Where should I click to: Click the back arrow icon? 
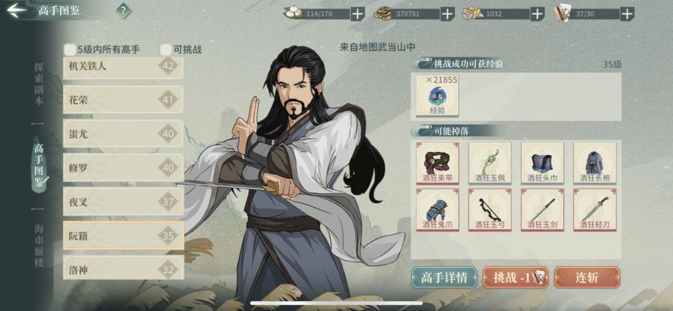tap(17, 11)
